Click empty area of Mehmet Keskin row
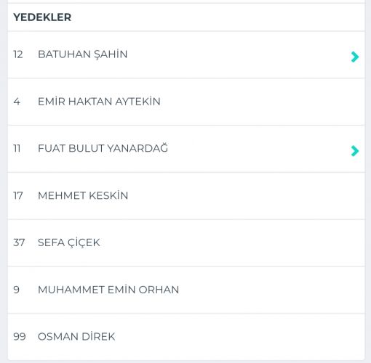The height and width of the screenshot is (363, 371). click(x=242, y=195)
